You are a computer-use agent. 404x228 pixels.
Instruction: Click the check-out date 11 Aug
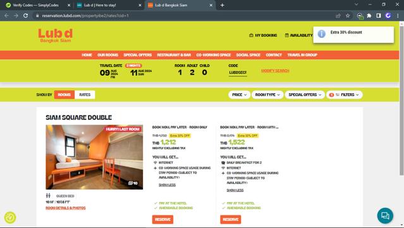(141, 73)
